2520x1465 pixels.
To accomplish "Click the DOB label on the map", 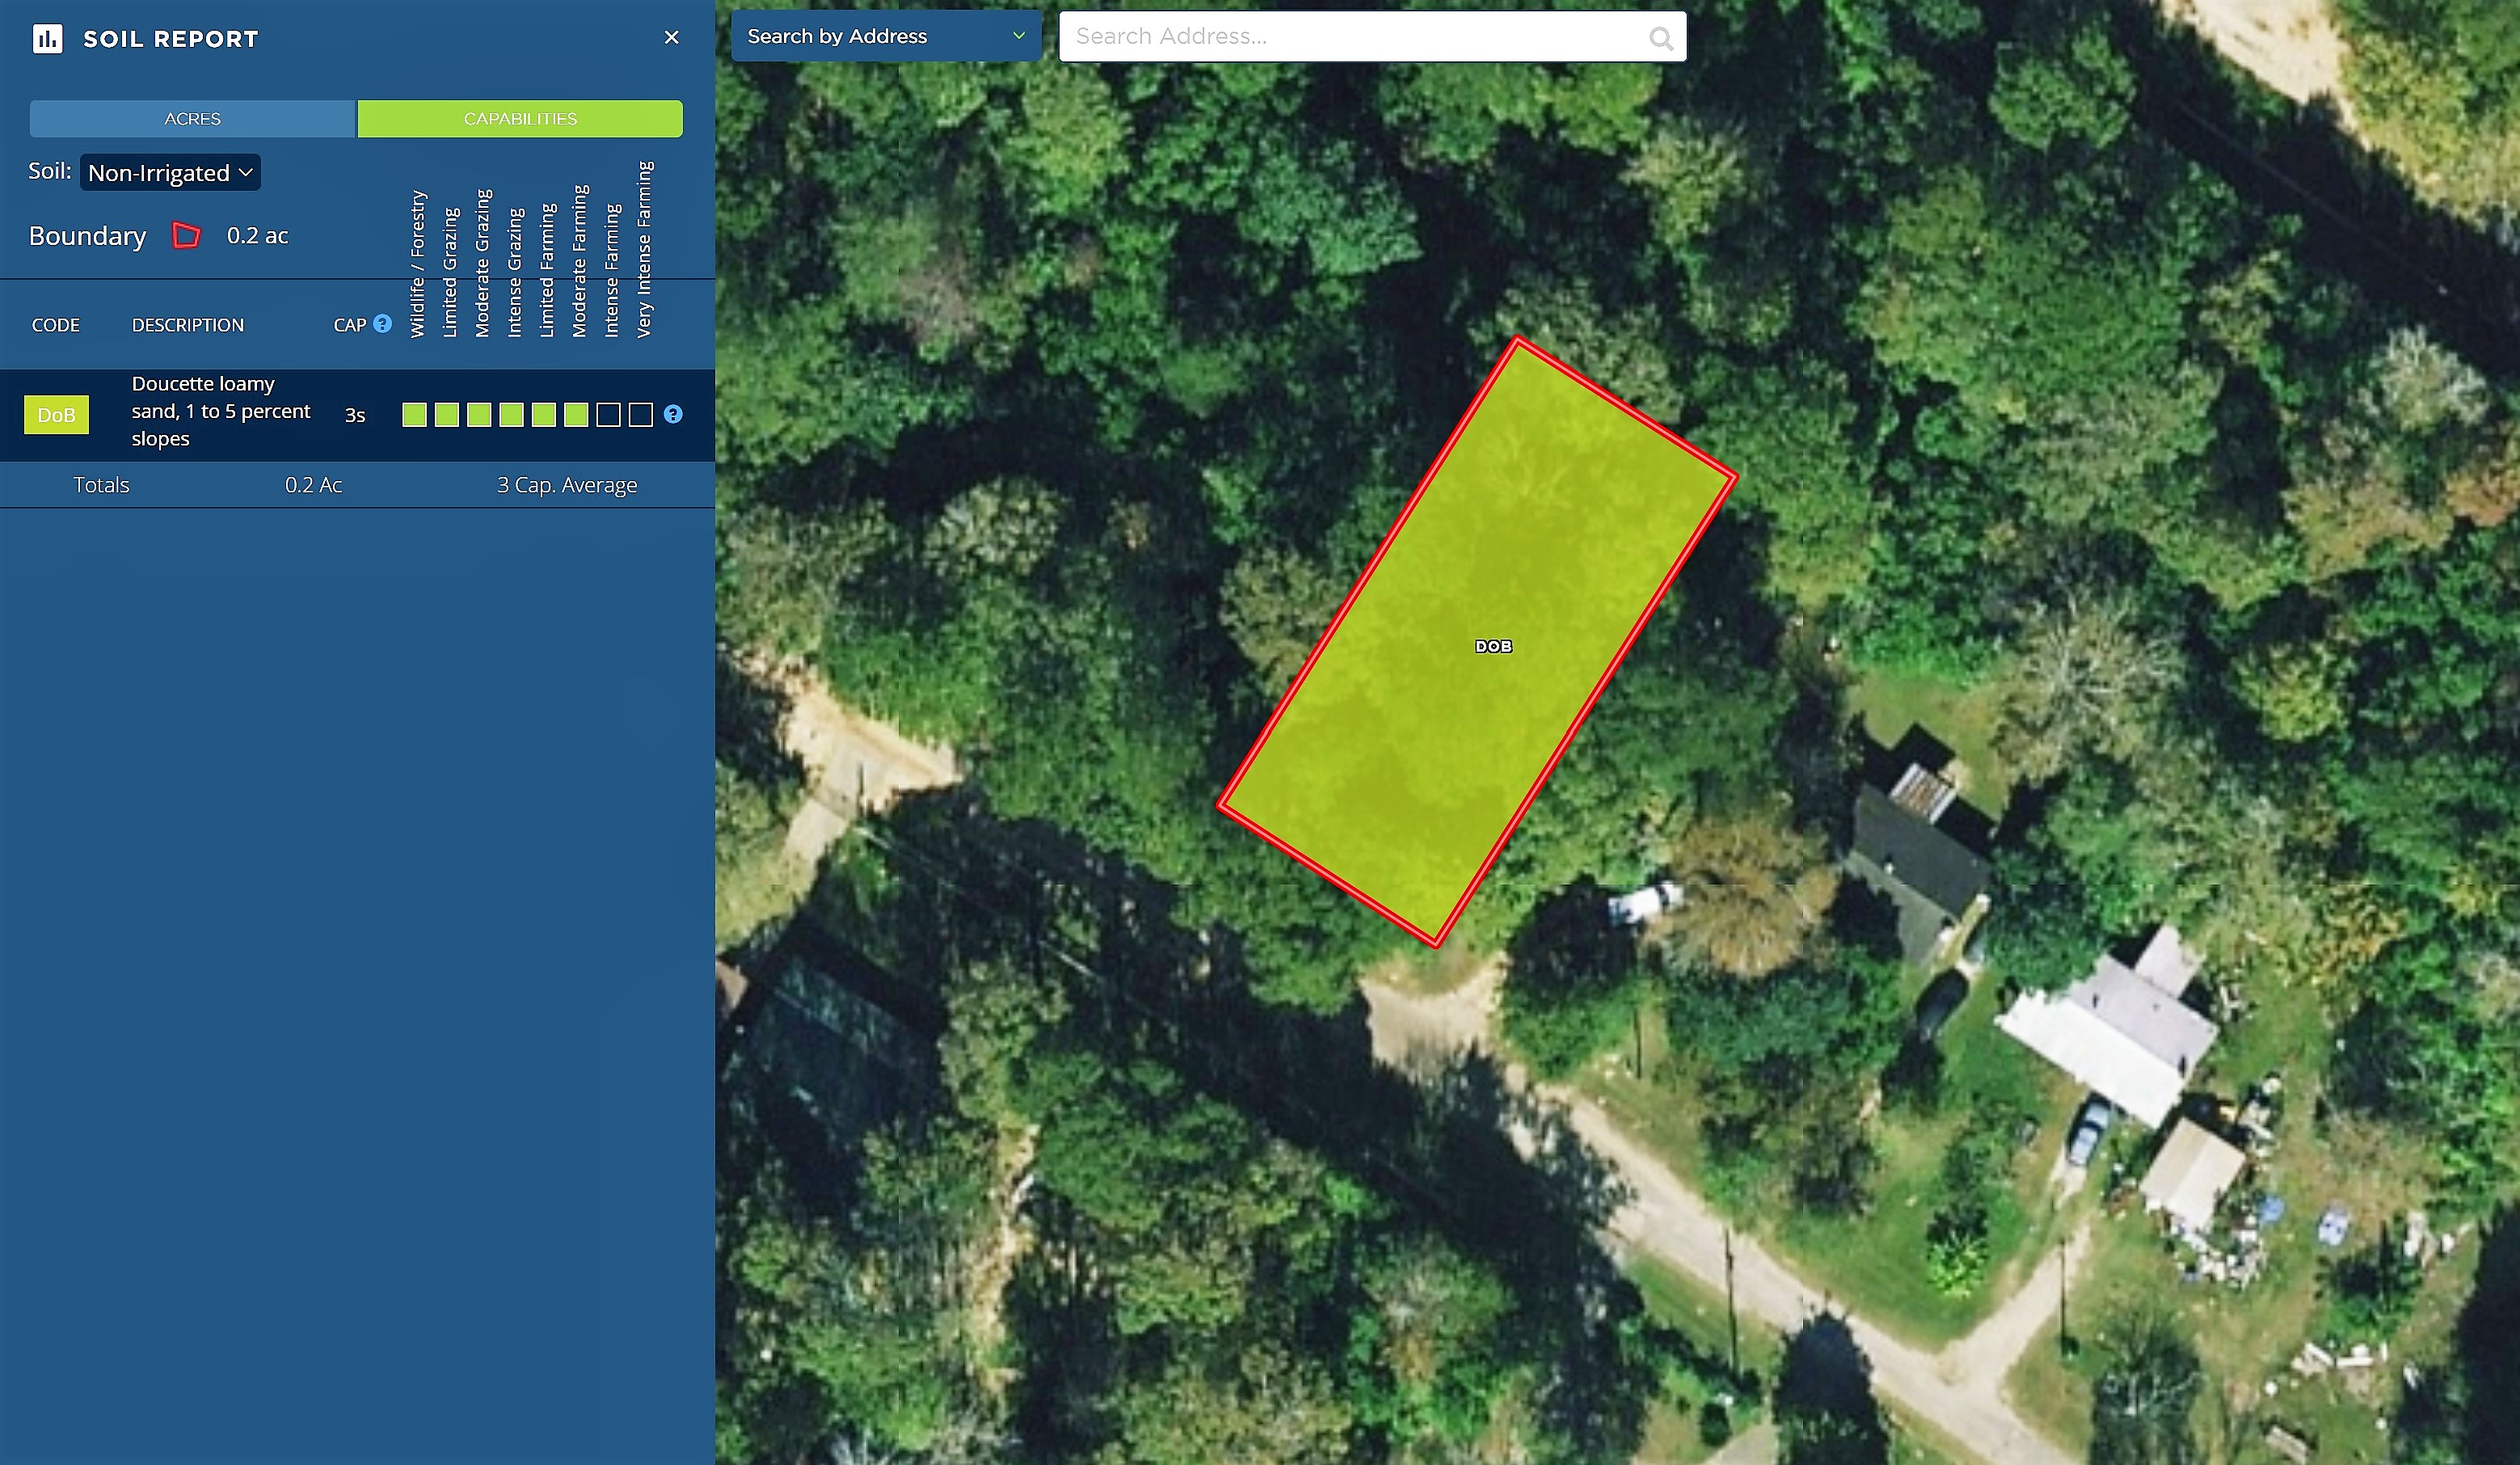I will tap(1494, 647).
